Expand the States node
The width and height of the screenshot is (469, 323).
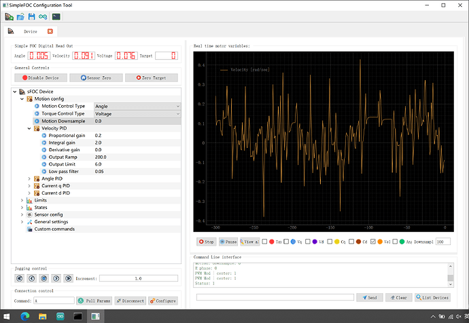point(22,208)
